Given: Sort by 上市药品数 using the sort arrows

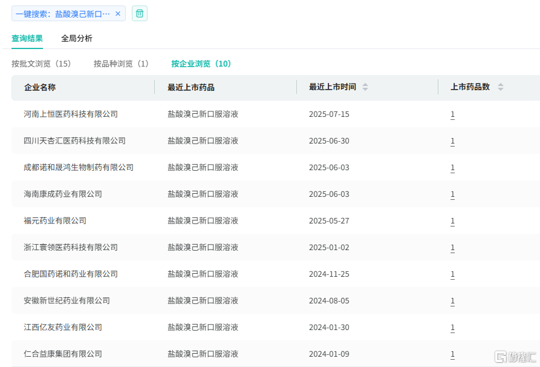Looking at the screenshot, I should pos(501,87).
